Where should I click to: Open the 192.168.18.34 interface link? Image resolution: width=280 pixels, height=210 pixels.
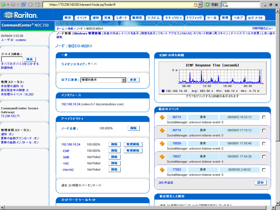[x=71, y=104]
